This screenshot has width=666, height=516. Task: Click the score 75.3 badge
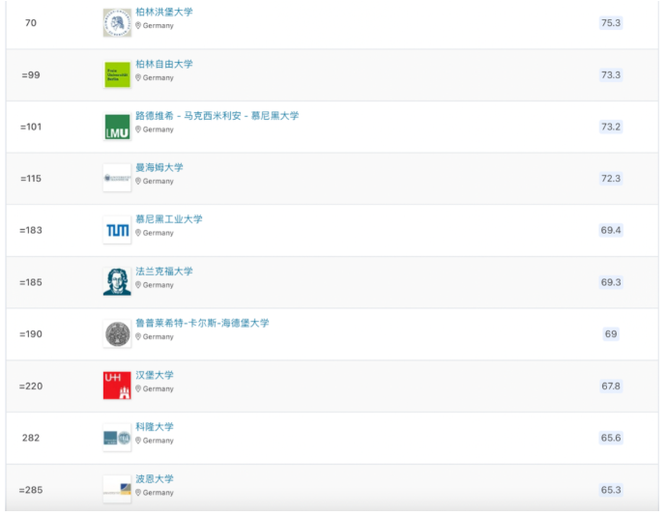point(611,23)
